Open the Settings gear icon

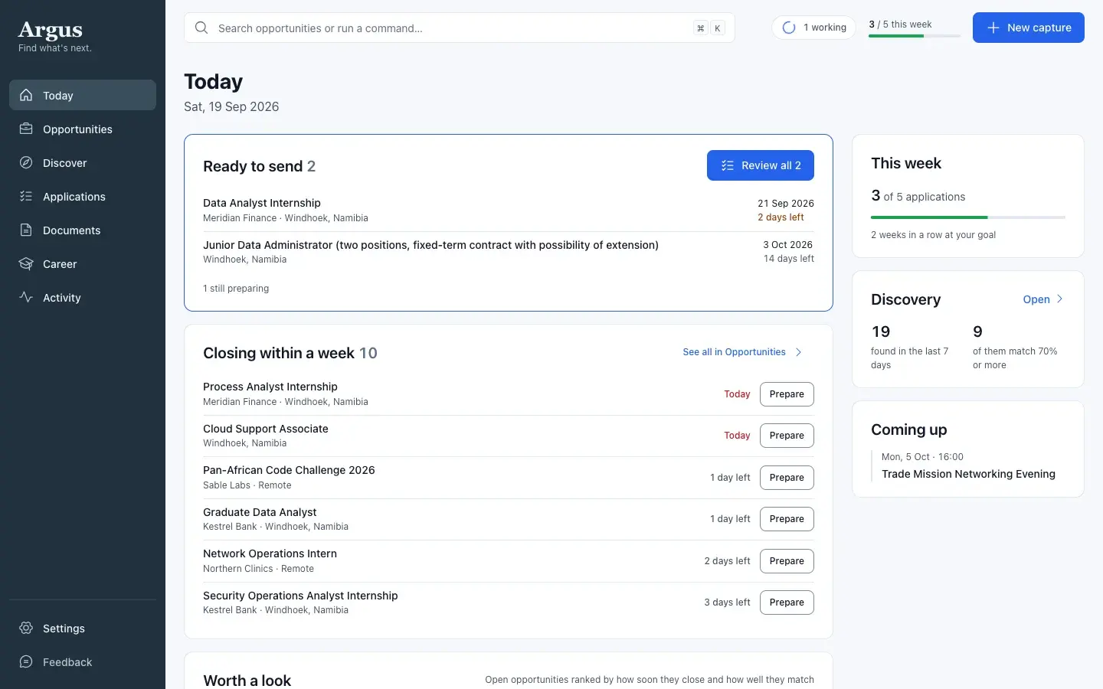[26, 628]
